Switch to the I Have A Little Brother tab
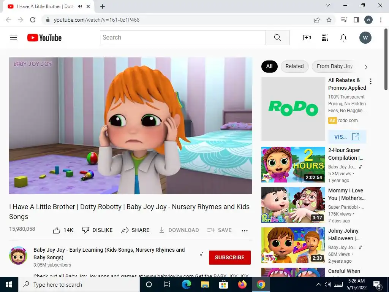The image size is (389, 292). pyautogui.click(x=46, y=6)
